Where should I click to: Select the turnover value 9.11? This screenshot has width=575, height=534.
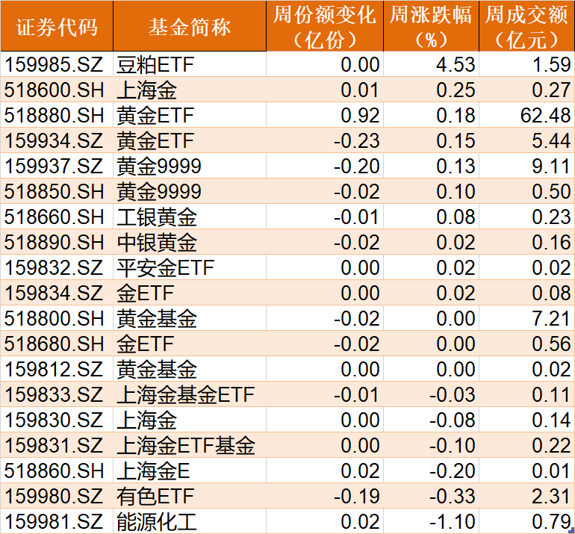tap(551, 166)
